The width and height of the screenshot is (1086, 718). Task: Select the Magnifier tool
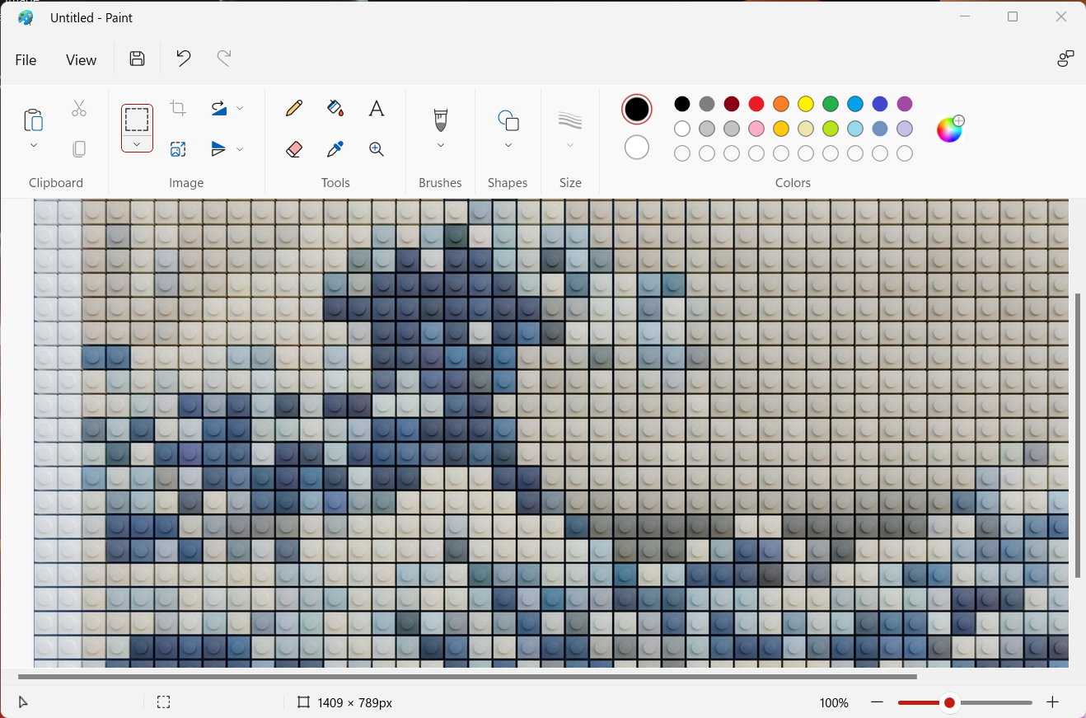[x=377, y=149]
